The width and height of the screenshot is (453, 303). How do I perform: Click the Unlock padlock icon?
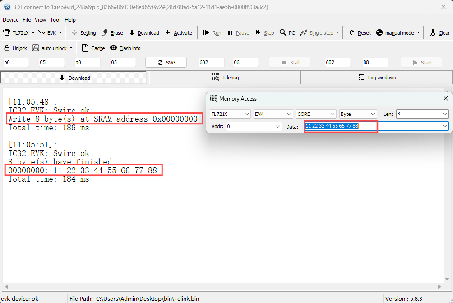[x=7, y=48]
